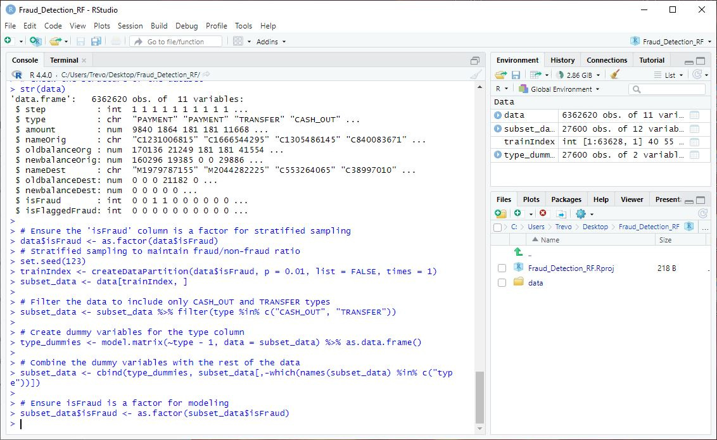Screen dimensions: 717x440
Task: Create New Folder in Files pane
Action: point(501,213)
